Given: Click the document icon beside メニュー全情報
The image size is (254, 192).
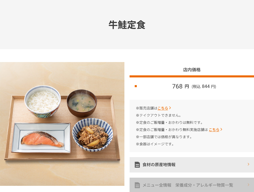Looking at the screenshot, I should [x=137, y=185].
